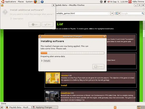Open the Places menu
The width and height of the screenshot is (145, 109).
pyautogui.click(x=21, y=2)
